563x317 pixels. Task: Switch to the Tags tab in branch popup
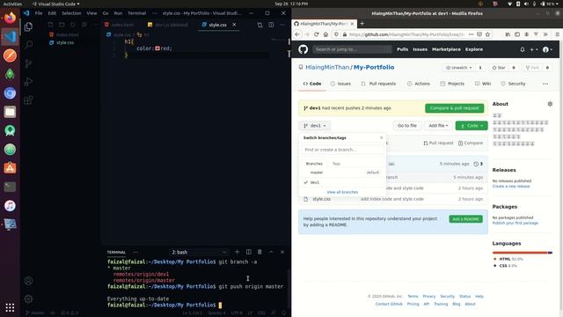click(x=336, y=164)
